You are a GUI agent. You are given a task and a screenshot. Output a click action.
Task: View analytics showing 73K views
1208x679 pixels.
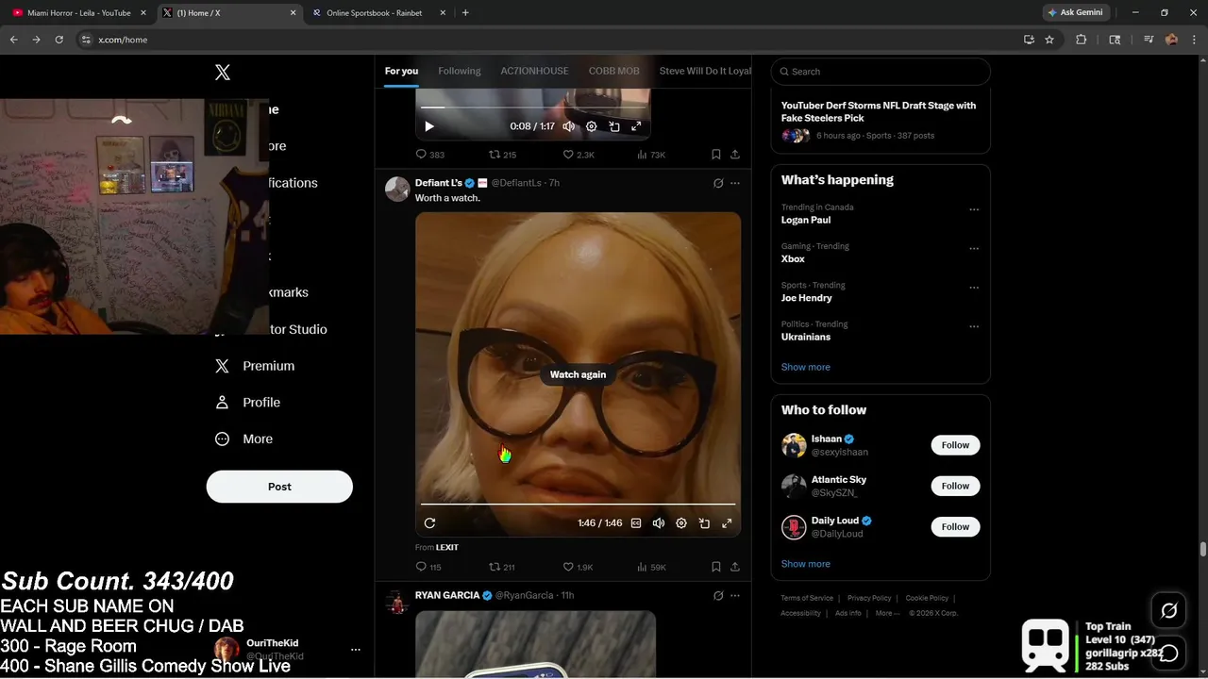[651, 155]
